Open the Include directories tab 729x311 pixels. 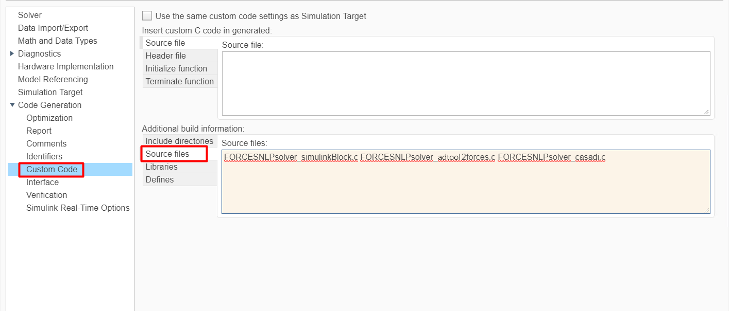(179, 141)
